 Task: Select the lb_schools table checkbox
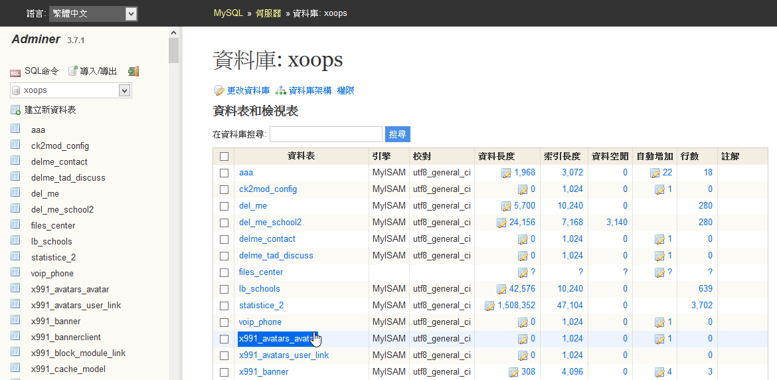coord(224,289)
